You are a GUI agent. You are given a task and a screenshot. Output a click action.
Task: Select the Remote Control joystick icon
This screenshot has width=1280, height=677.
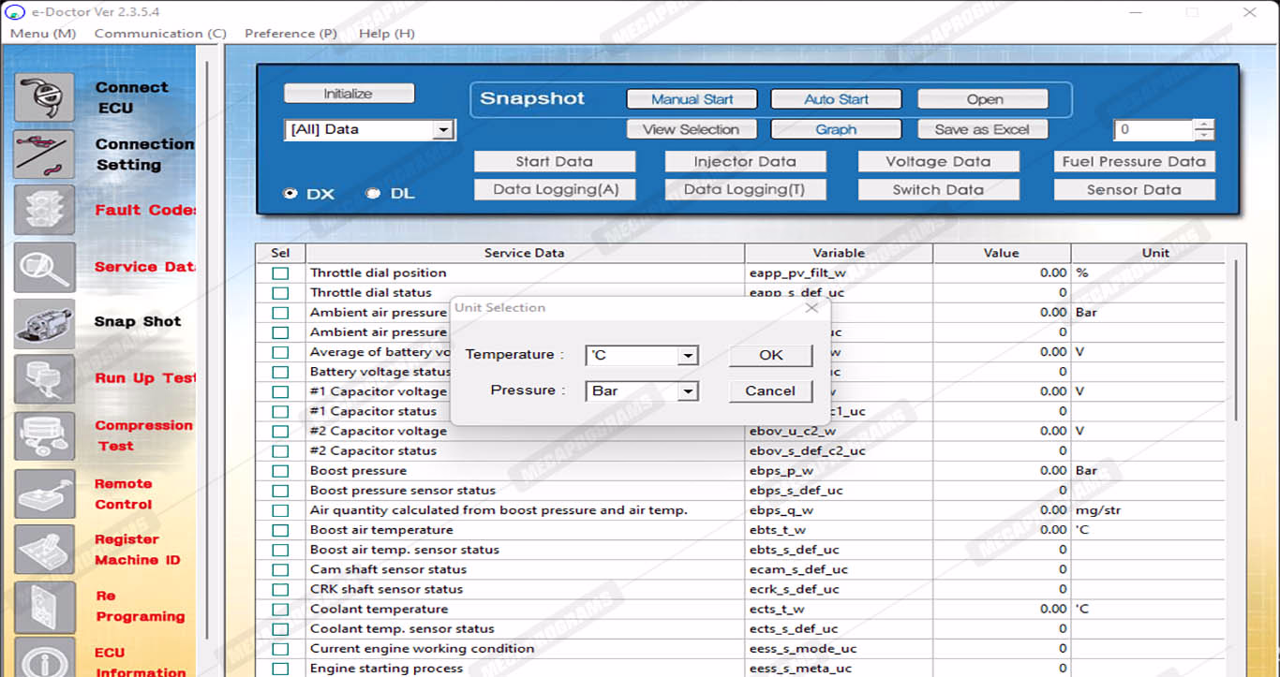tap(44, 493)
